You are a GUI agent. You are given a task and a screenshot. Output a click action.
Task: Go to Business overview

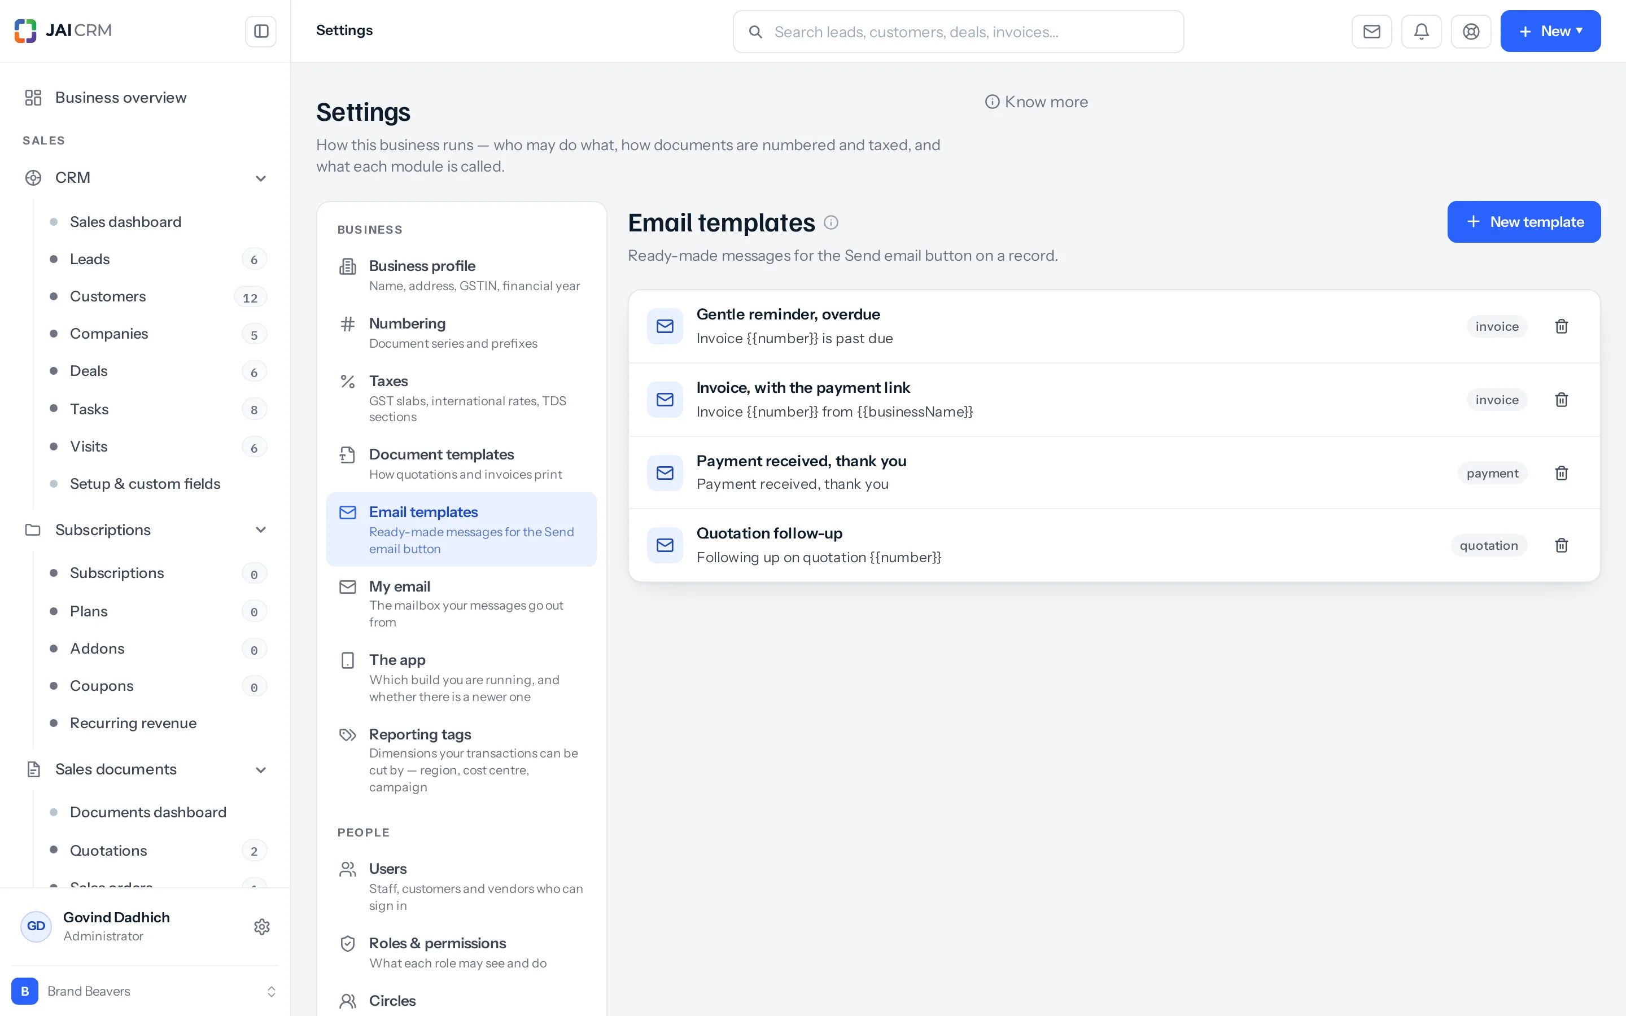tap(145, 98)
